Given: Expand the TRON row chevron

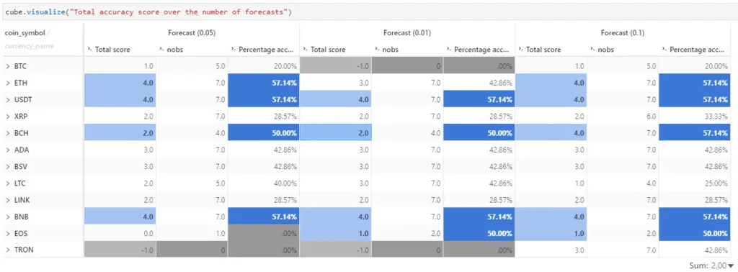Looking at the screenshot, I should pyautogui.click(x=8, y=250).
